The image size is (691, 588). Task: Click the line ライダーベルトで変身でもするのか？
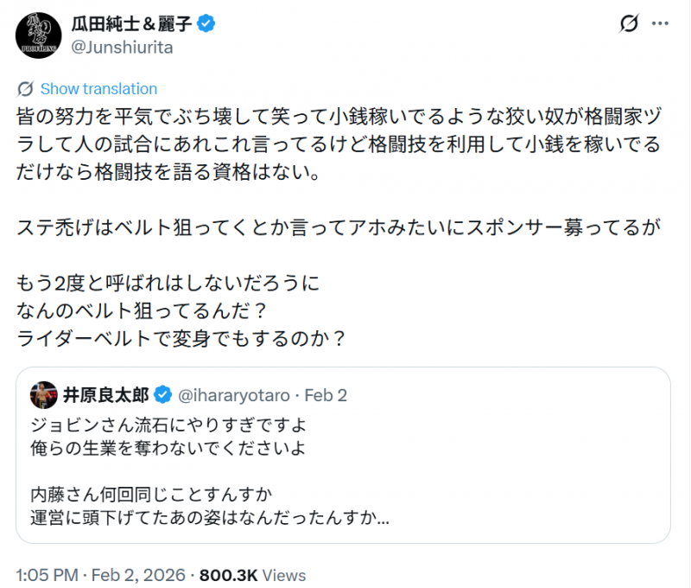click(x=181, y=338)
